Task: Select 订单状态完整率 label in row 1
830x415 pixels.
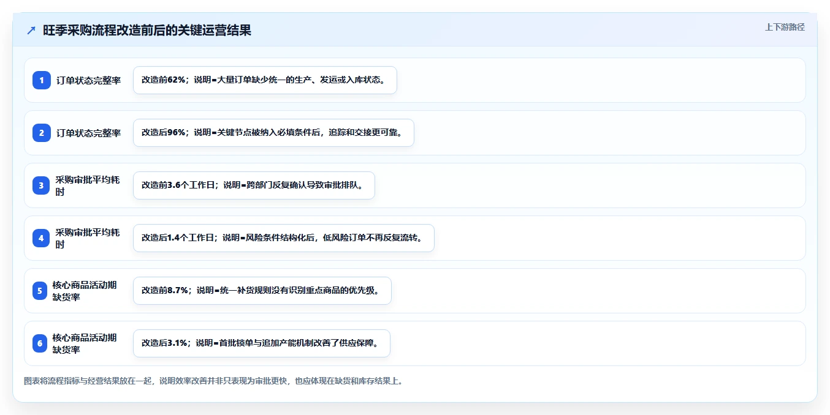Action: [x=89, y=80]
